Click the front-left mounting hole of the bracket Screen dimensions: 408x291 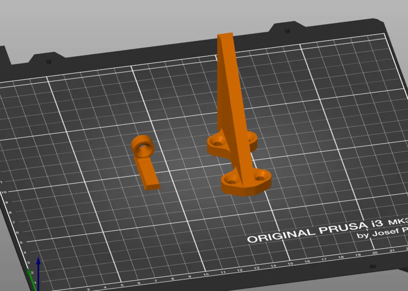click(x=230, y=181)
